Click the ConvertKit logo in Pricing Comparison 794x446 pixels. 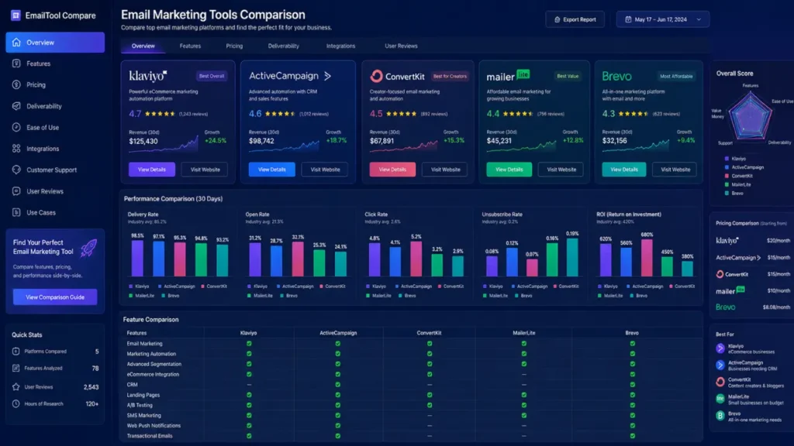(x=732, y=274)
